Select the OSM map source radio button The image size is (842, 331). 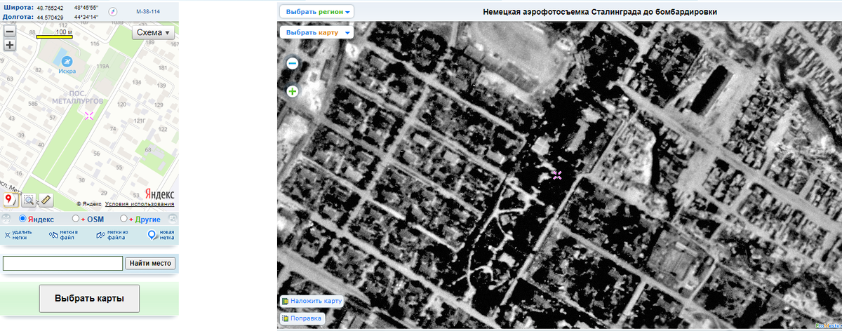tap(76, 219)
